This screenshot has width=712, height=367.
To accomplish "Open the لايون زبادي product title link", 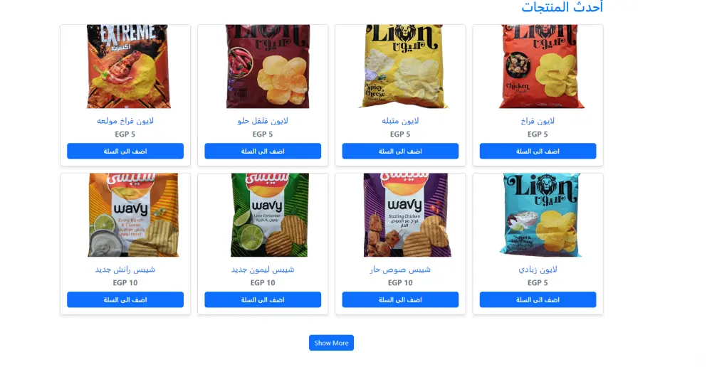I will pos(538,270).
